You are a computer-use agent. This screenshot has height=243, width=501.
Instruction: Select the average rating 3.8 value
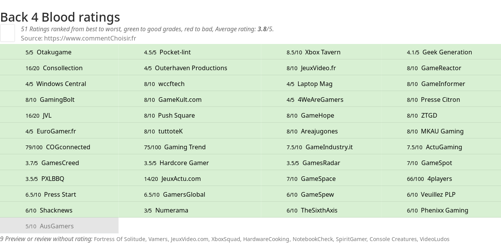(262, 29)
